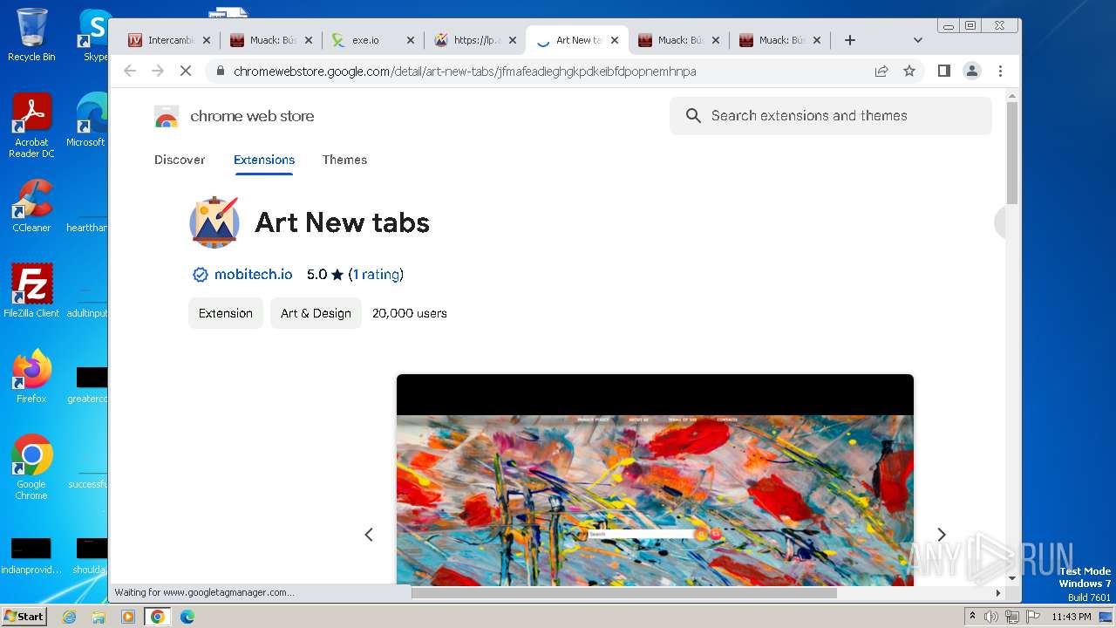Click the address bar URL
Image resolution: width=1116 pixels, height=628 pixels.
tap(465, 72)
